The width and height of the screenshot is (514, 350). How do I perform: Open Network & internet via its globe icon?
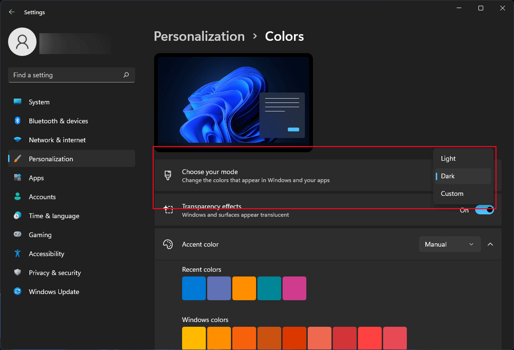point(18,139)
